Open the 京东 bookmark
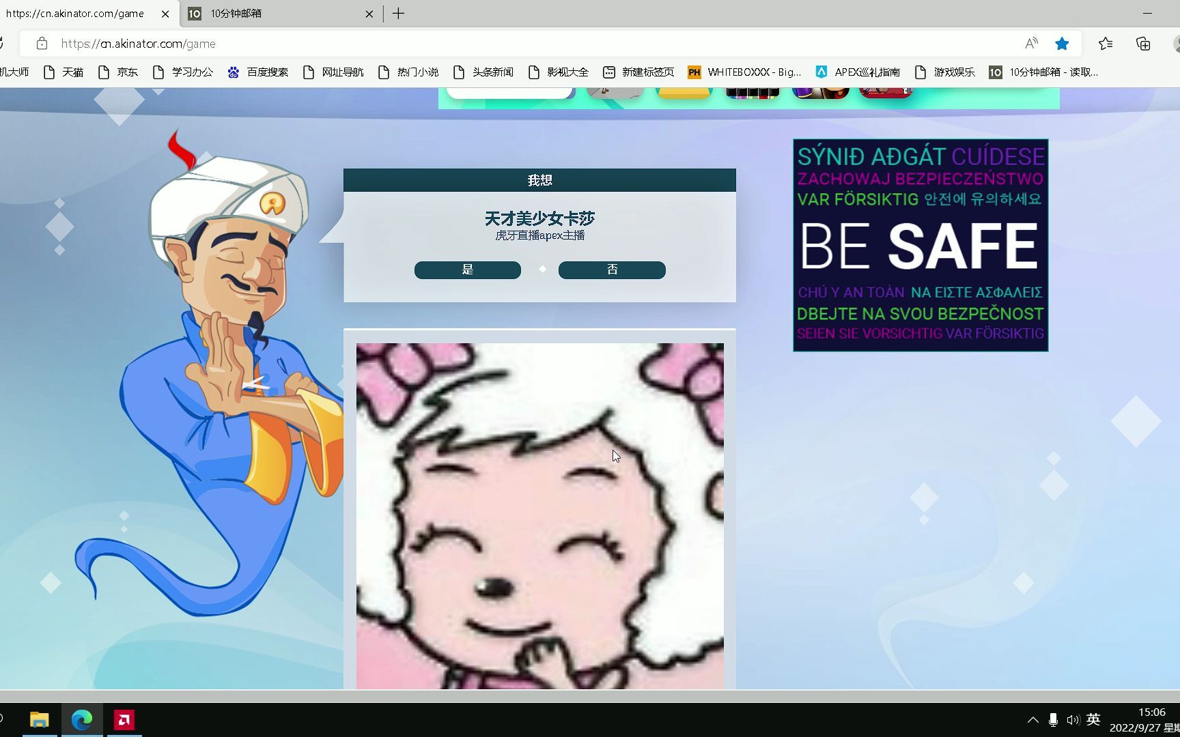Screen dimensions: 1180x737 [x=118, y=72]
